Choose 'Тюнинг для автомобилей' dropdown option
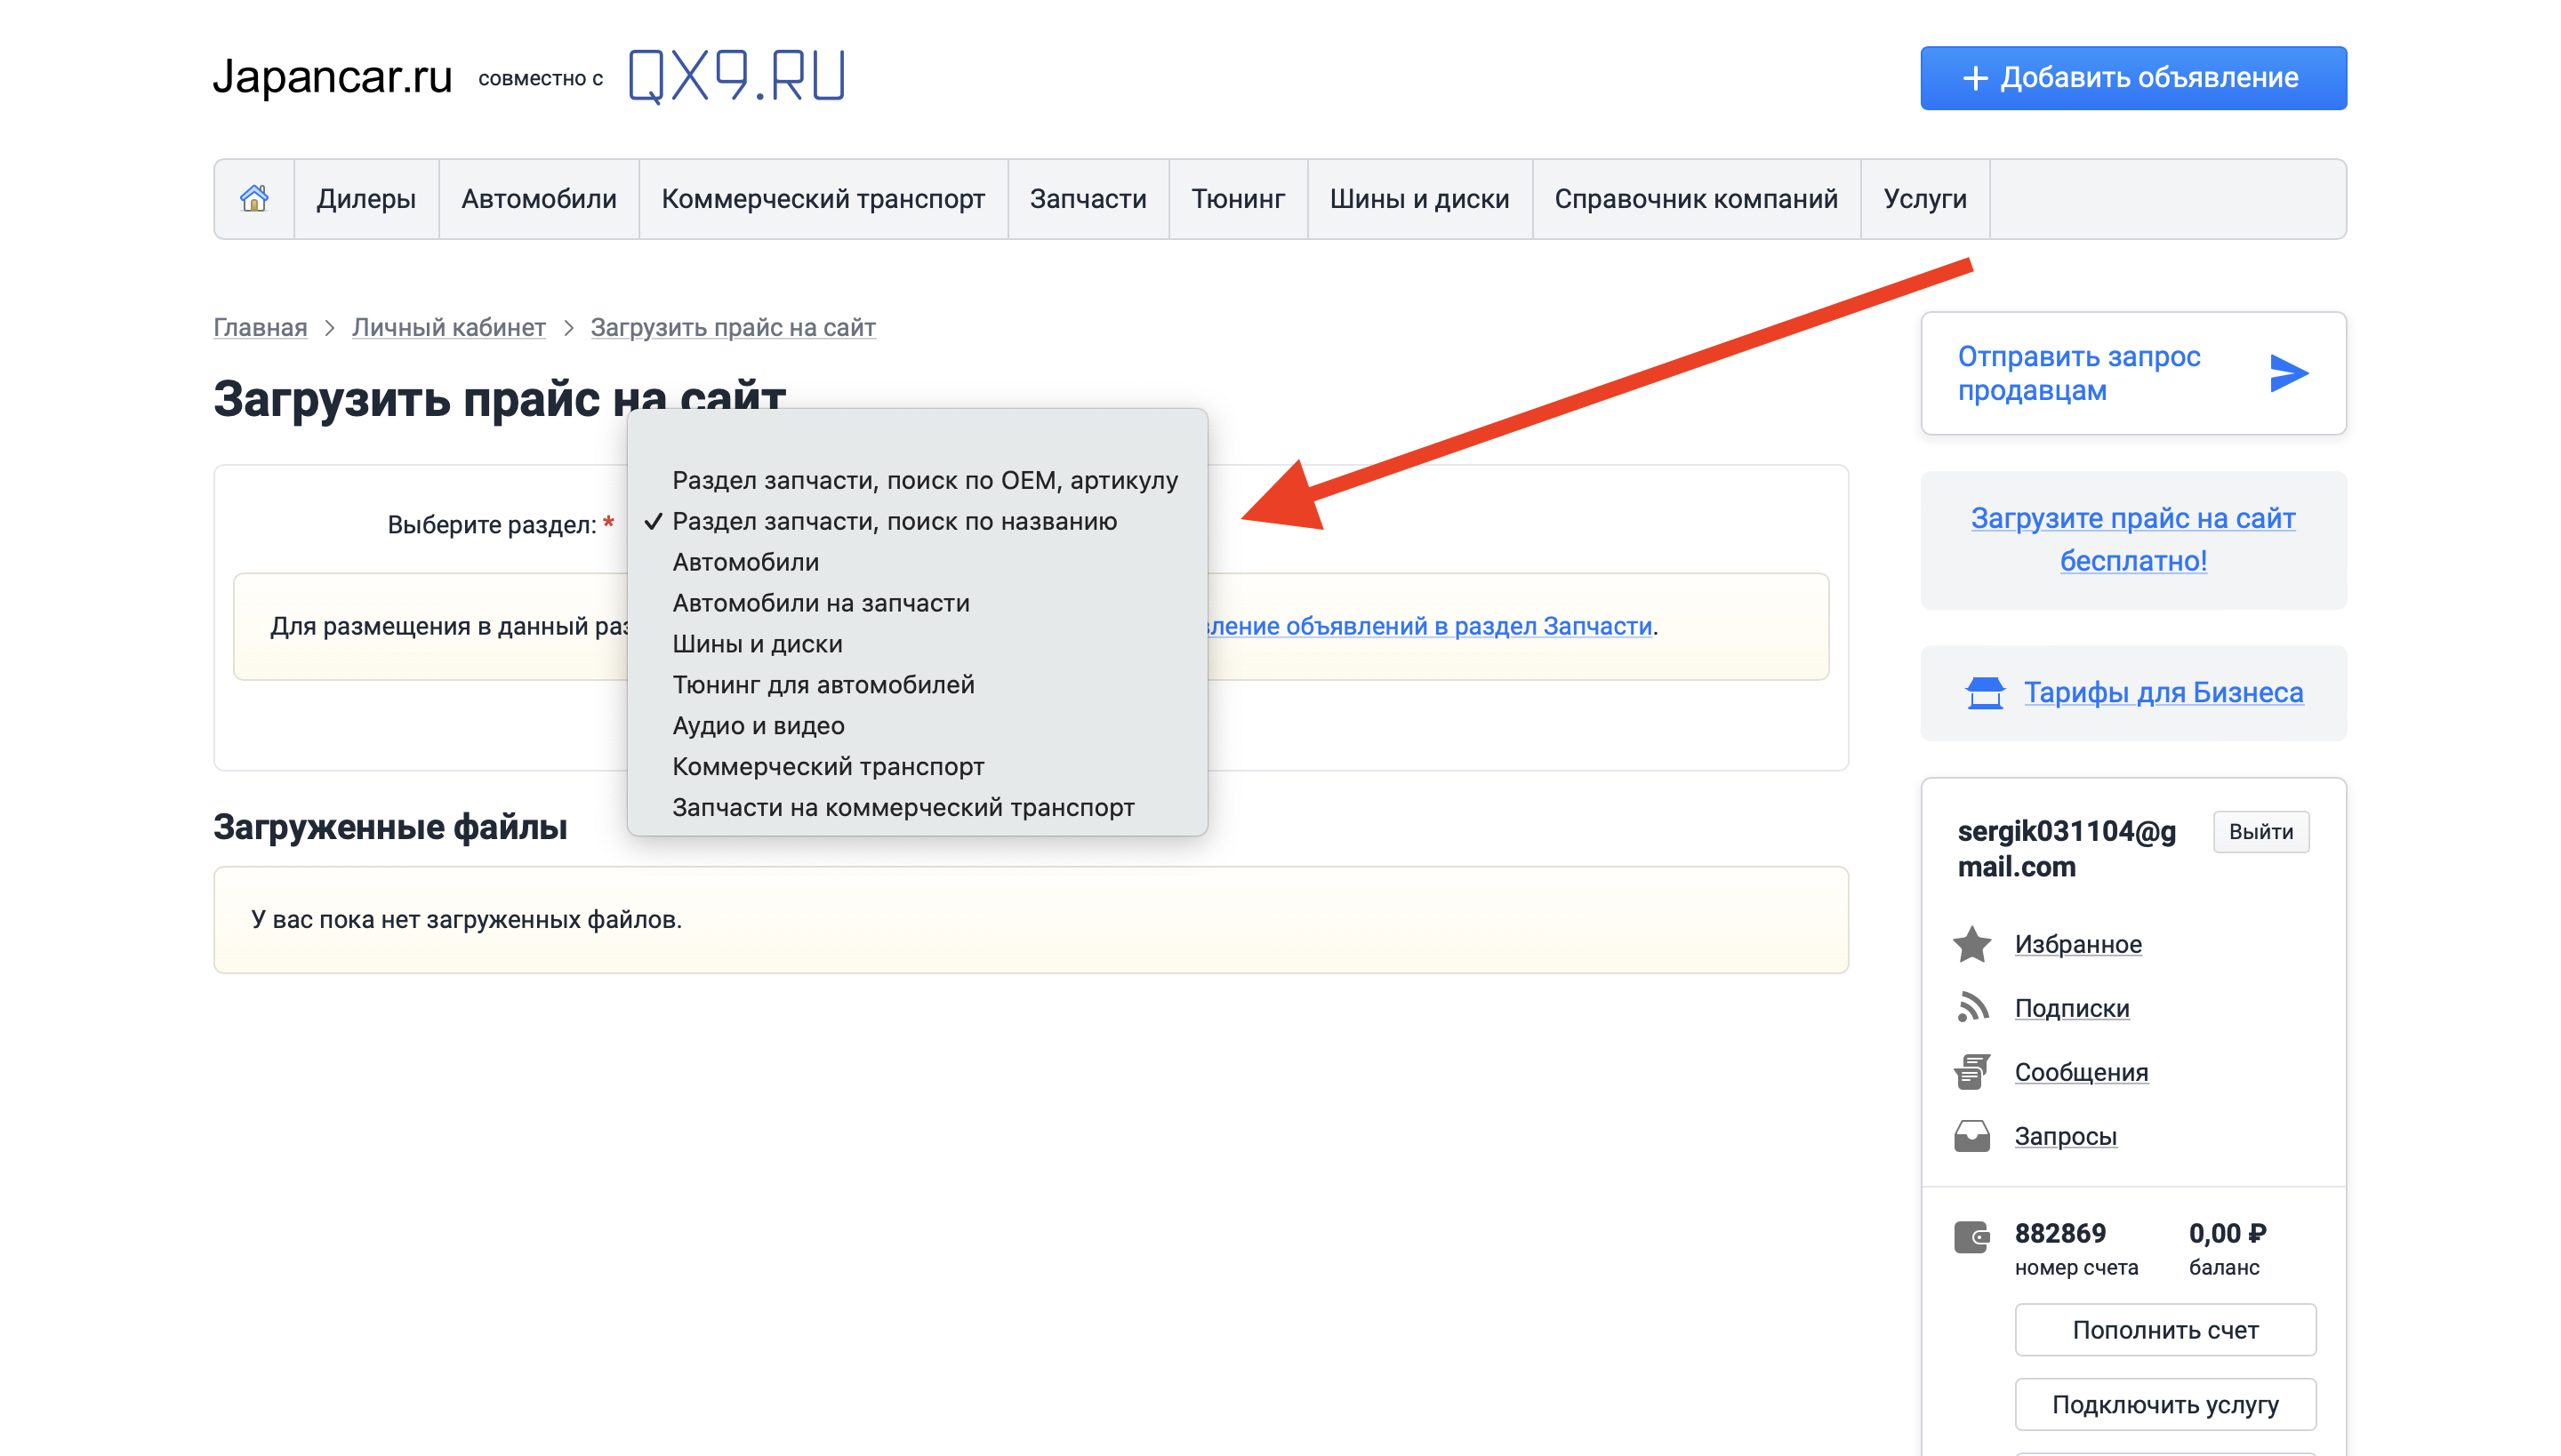 823,685
